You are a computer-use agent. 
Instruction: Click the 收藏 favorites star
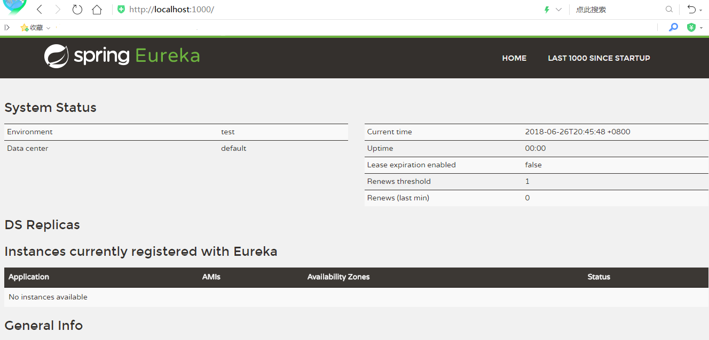24,28
